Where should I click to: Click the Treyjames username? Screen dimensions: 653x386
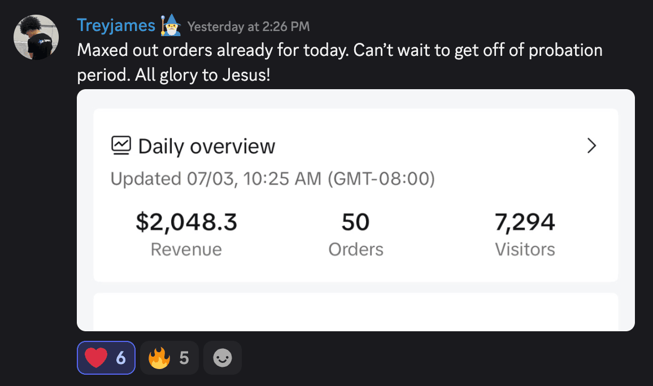pos(116,25)
